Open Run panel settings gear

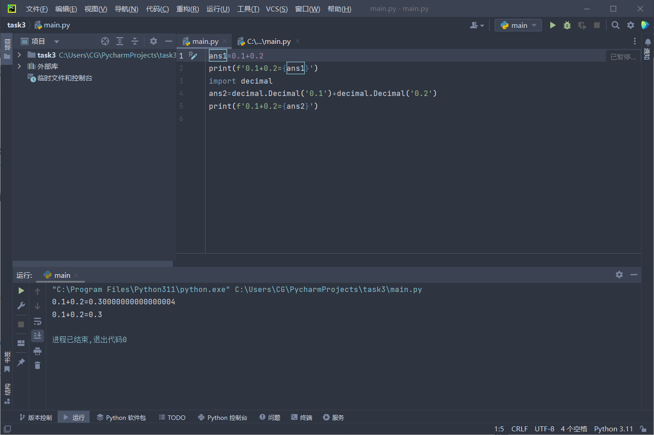(619, 275)
